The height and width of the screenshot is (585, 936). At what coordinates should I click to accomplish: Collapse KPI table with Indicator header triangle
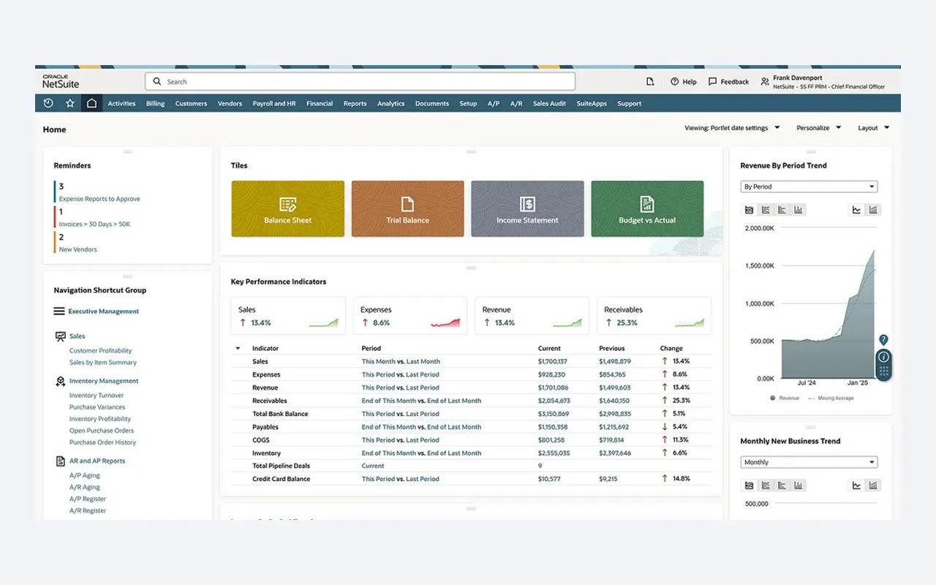pyautogui.click(x=238, y=349)
